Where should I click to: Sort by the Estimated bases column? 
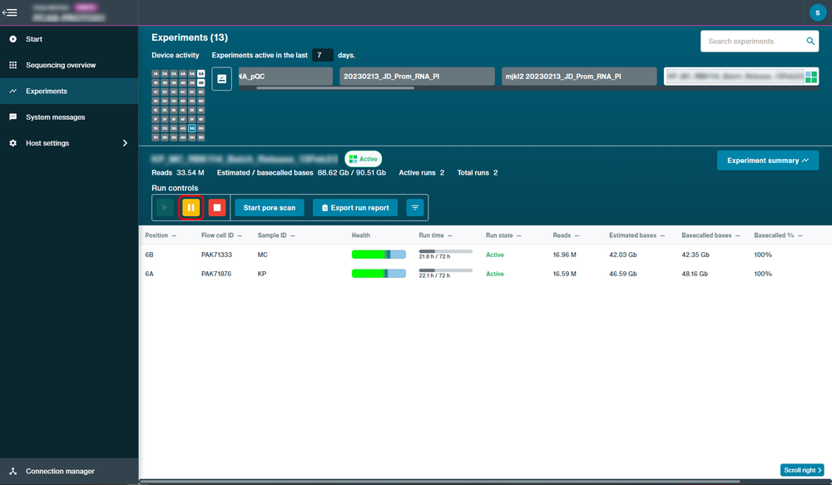(636, 235)
